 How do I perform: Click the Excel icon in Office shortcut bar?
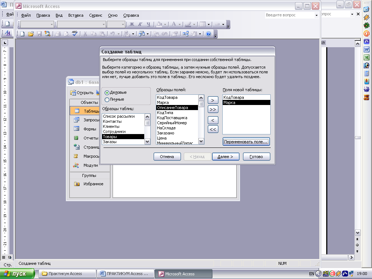[x=367, y=57]
